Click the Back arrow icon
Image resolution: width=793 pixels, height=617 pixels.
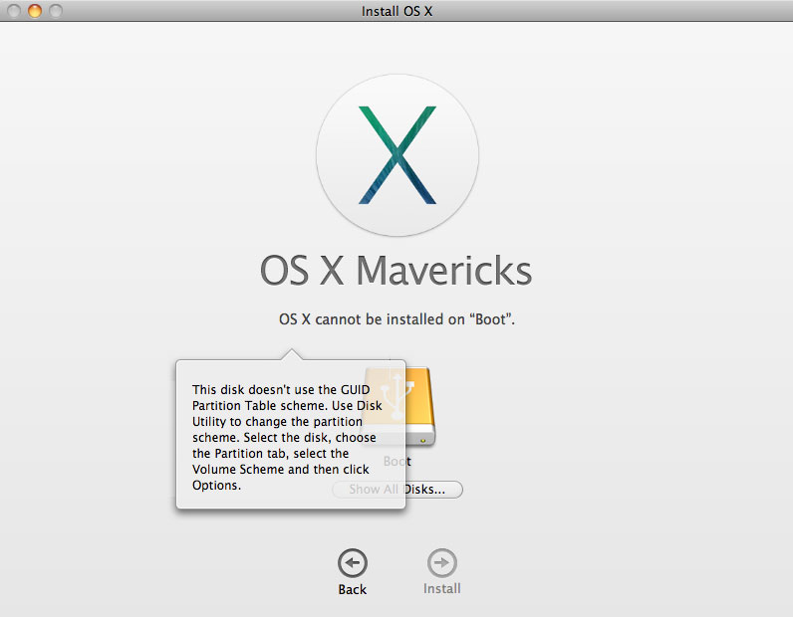[x=353, y=563]
